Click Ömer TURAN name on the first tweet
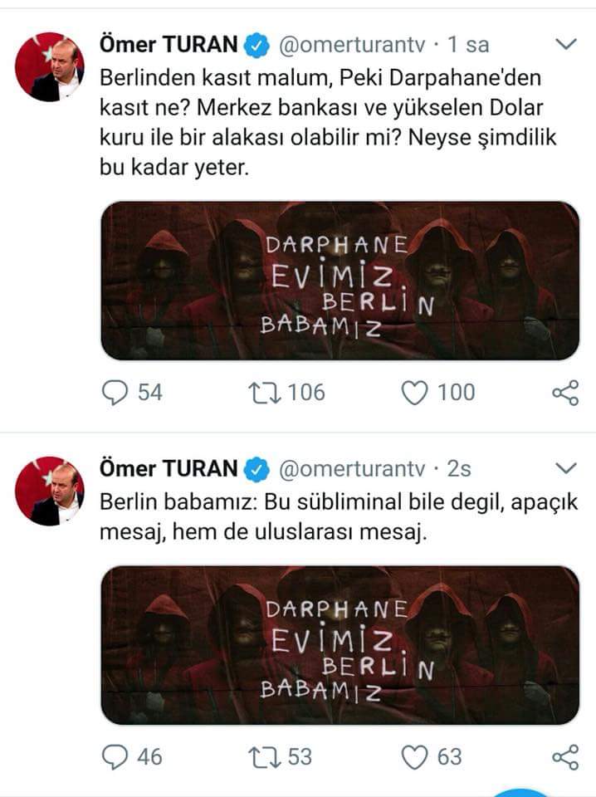Viewport: 596px width, 797px height. pyautogui.click(x=168, y=44)
